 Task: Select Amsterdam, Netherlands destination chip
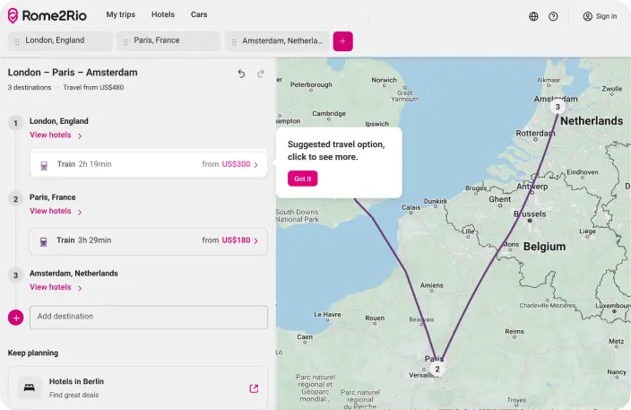coord(277,41)
